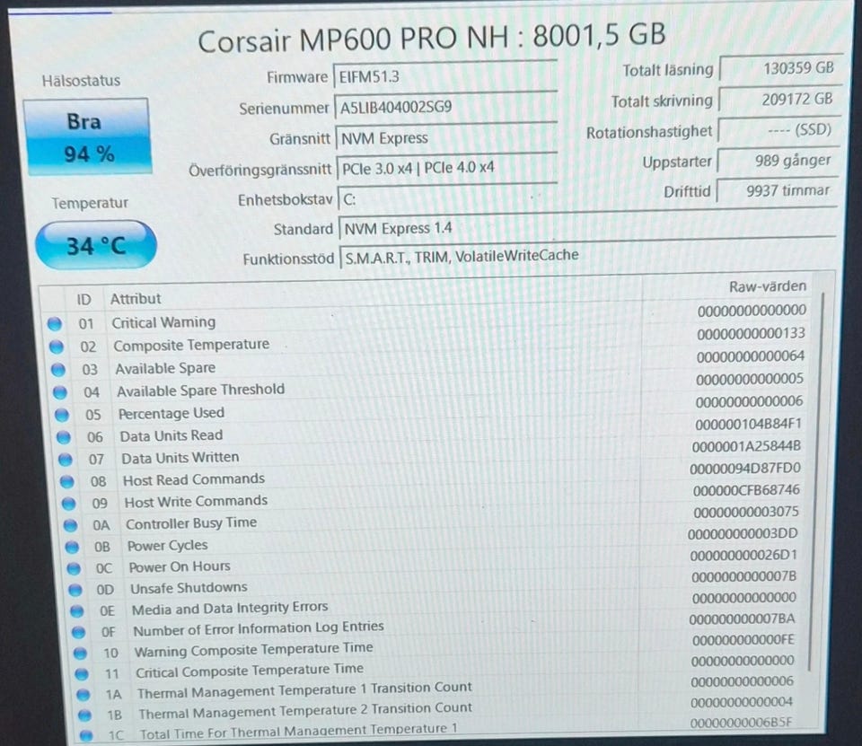Click the status dot for Data Units Written
Screen dimensions: 862x746
pyautogui.click(x=65, y=460)
